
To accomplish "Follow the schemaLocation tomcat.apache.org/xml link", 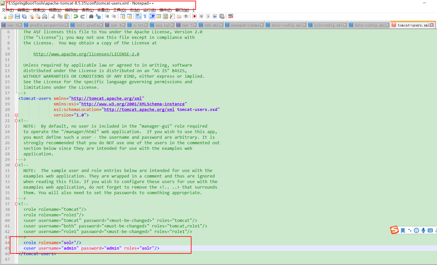I will click(x=139, y=109).
